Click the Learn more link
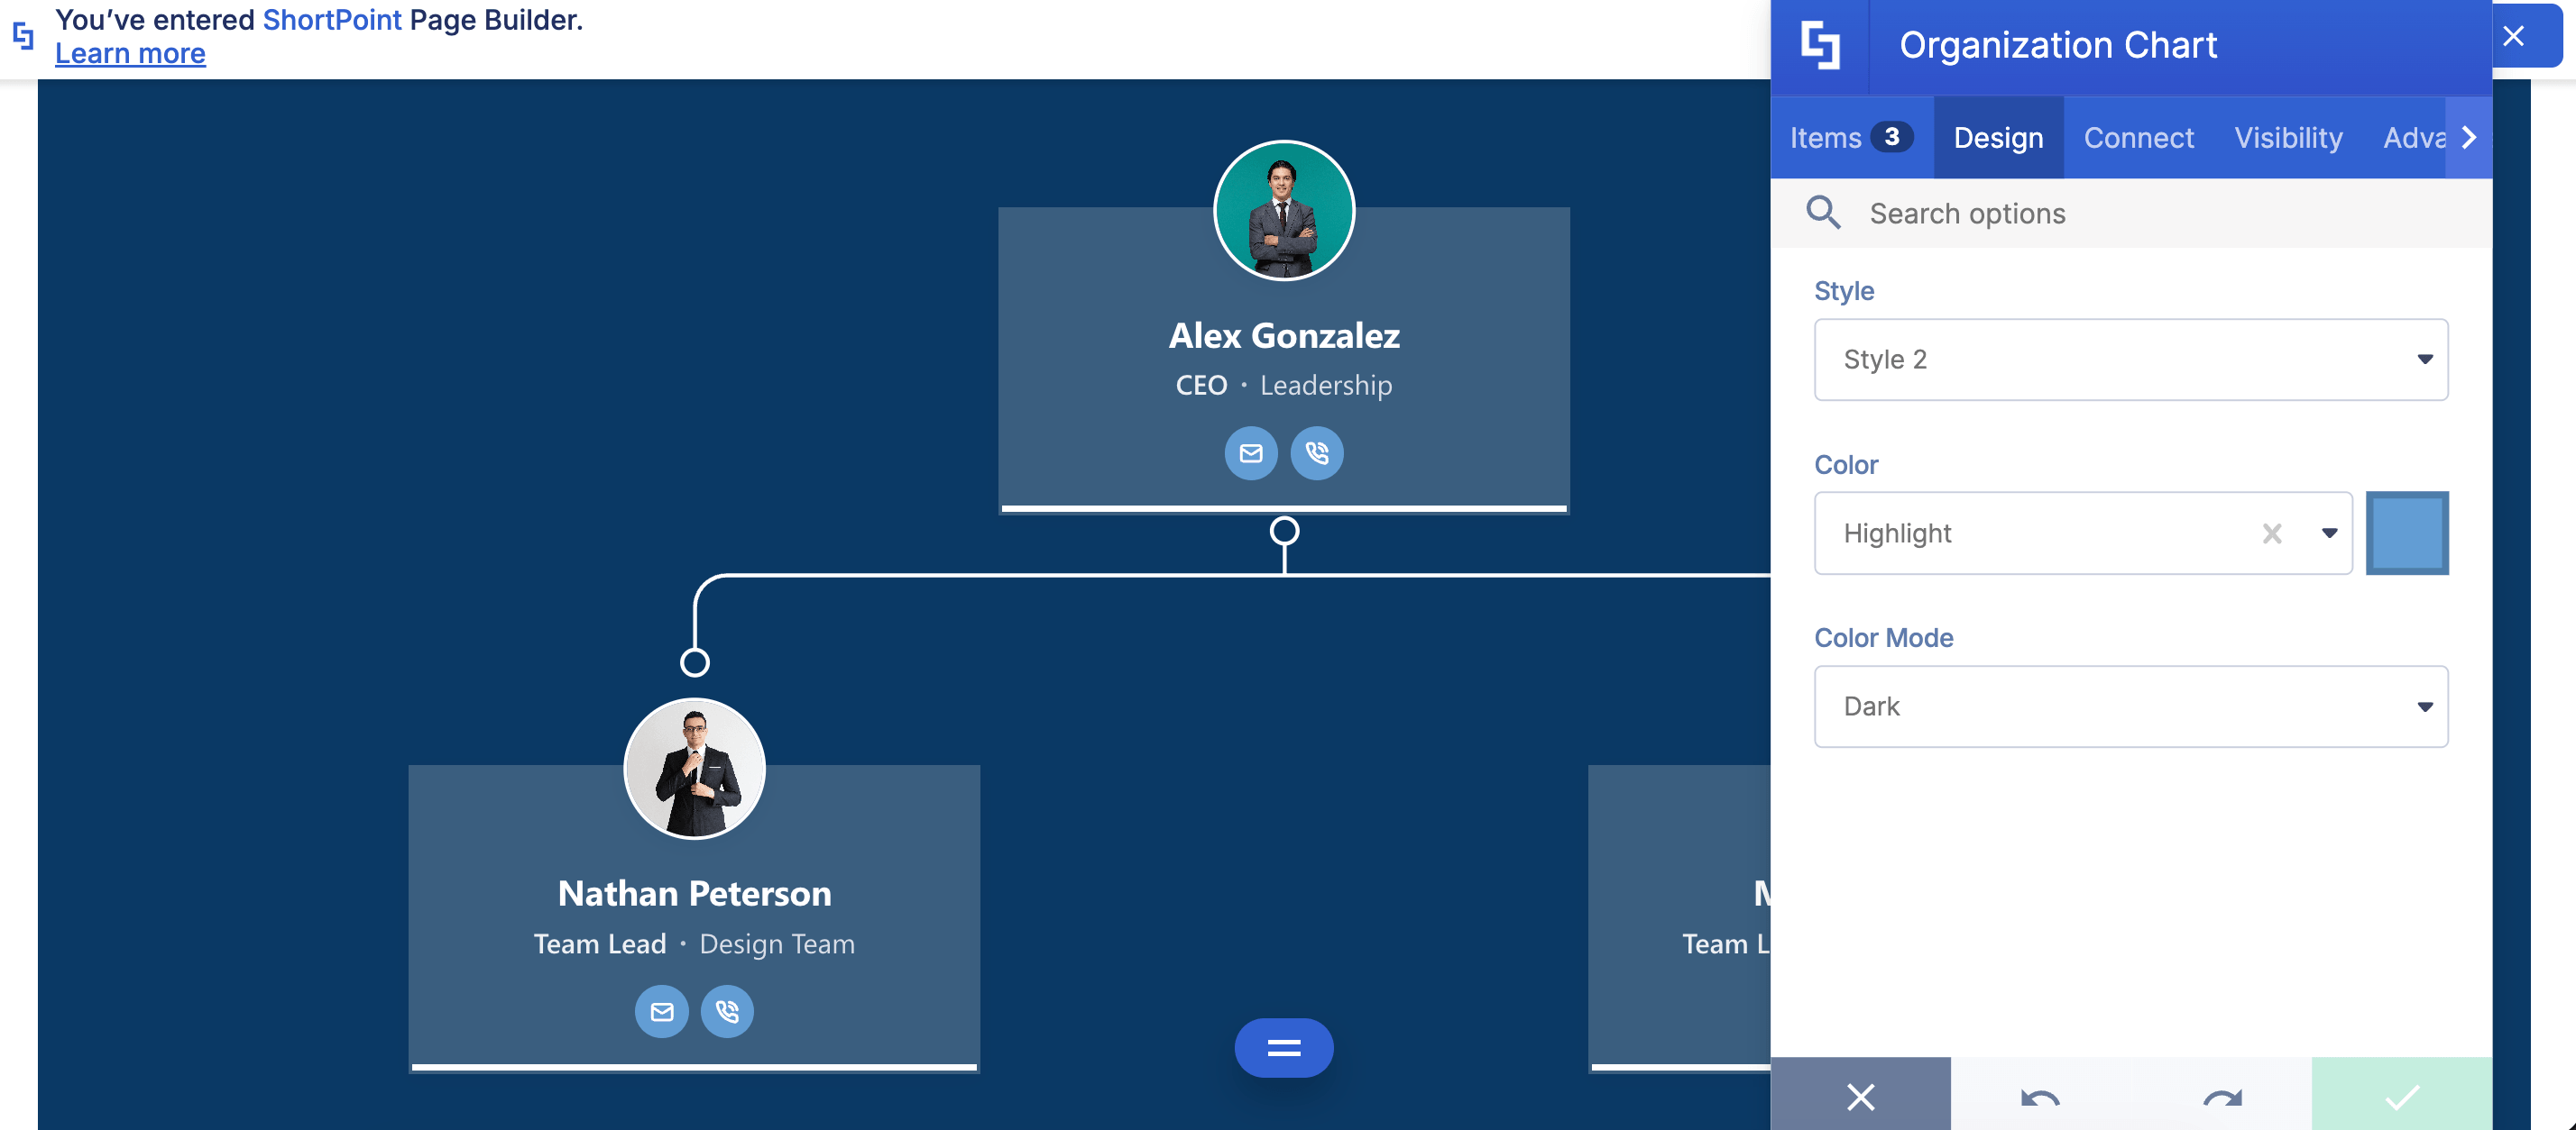The width and height of the screenshot is (2576, 1130). (130, 54)
